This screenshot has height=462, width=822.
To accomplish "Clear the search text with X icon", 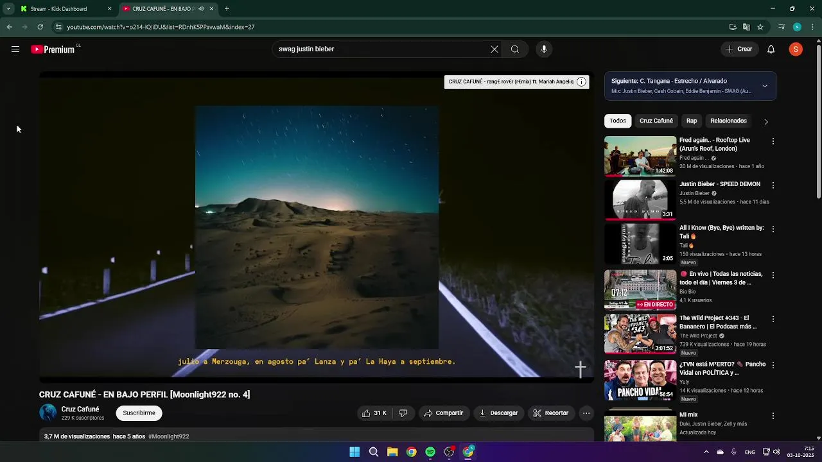I will [494, 49].
